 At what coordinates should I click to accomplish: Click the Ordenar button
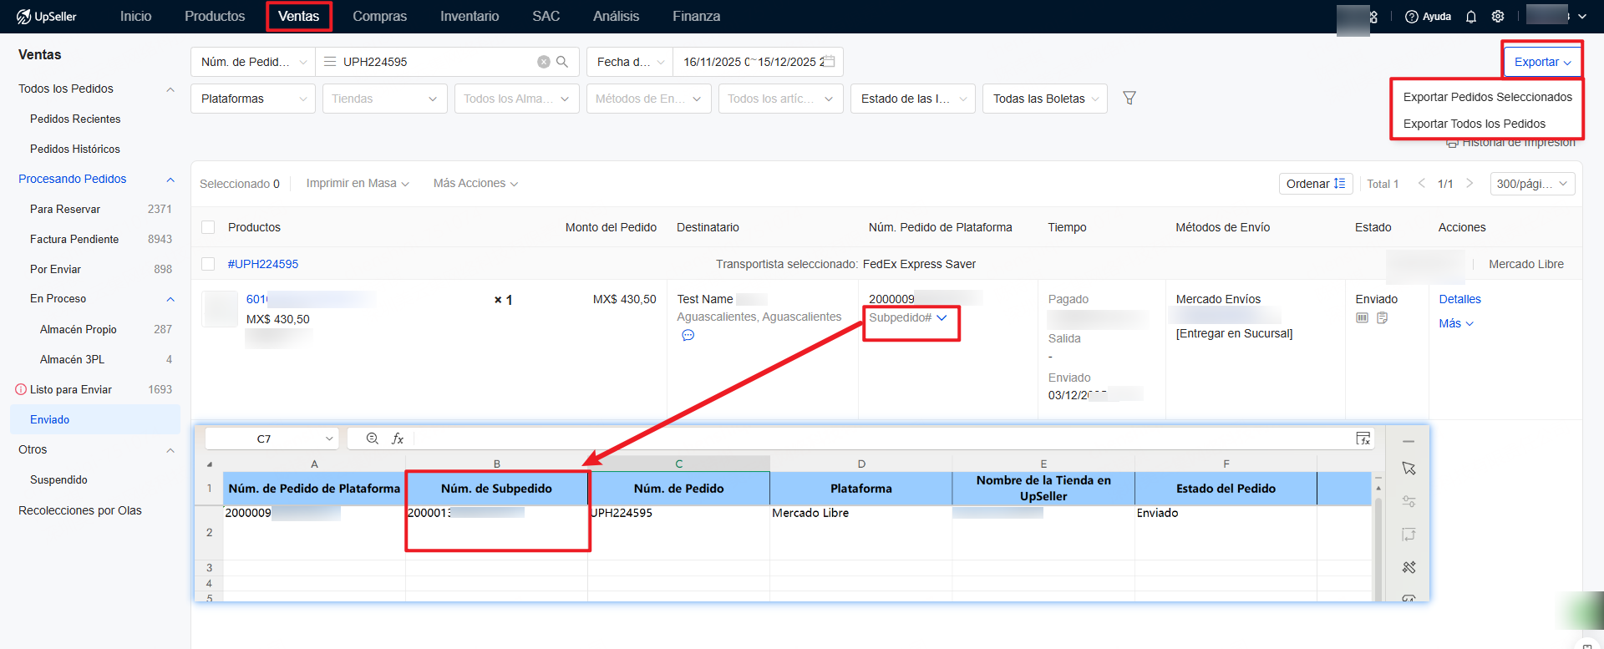coord(1315,184)
